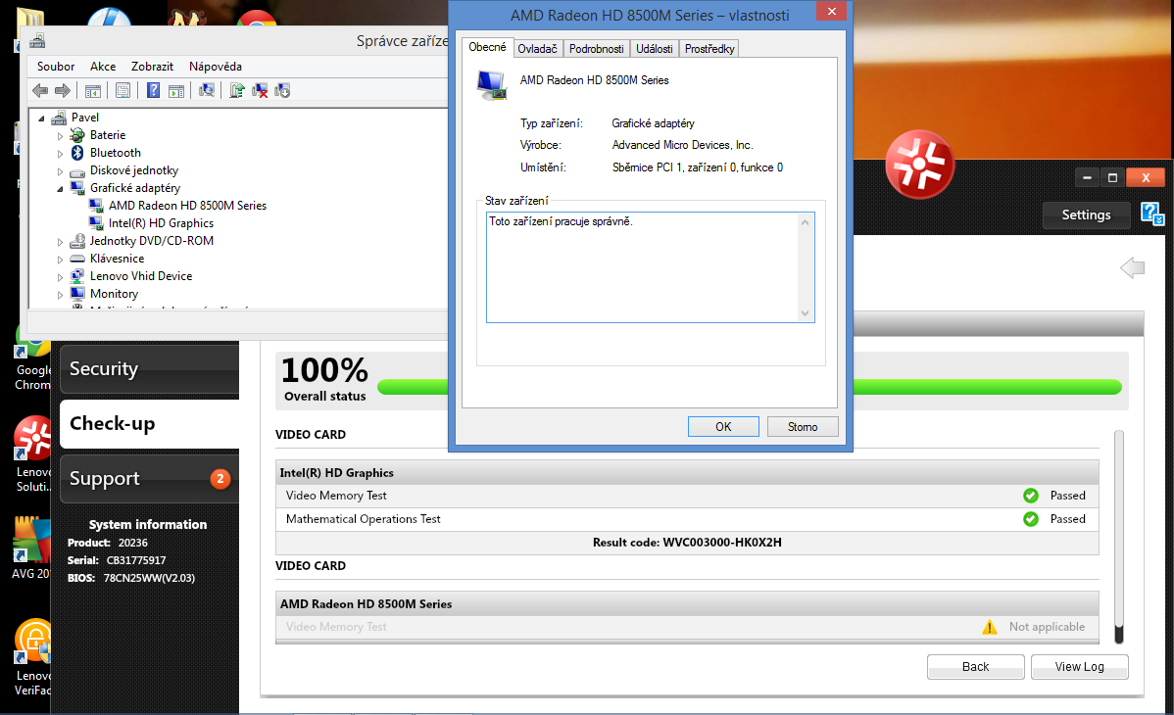The height and width of the screenshot is (715, 1174).
Task: Open AVG desktop shortcut
Action: [31, 548]
